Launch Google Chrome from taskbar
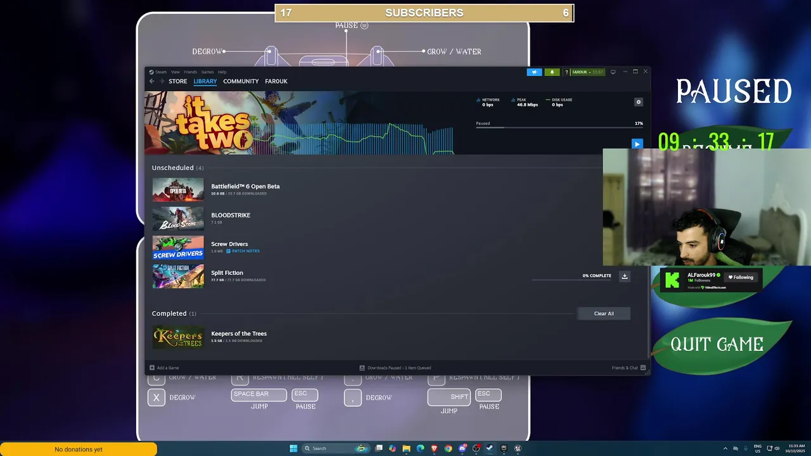The height and width of the screenshot is (456, 811). point(448,448)
